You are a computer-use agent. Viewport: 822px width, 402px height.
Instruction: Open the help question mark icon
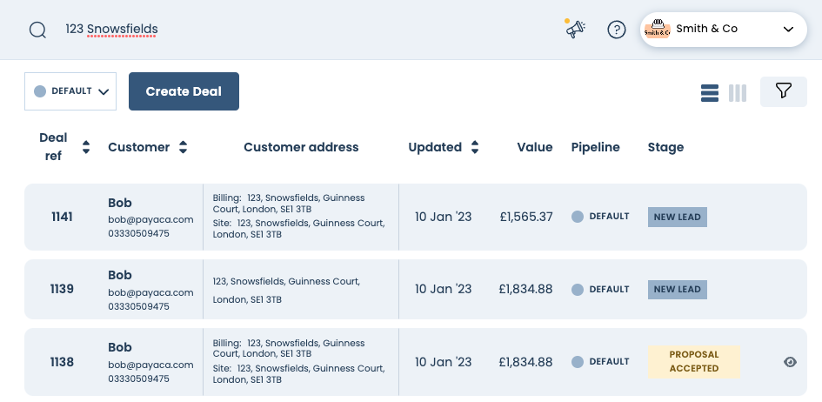click(x=617, y=30)
